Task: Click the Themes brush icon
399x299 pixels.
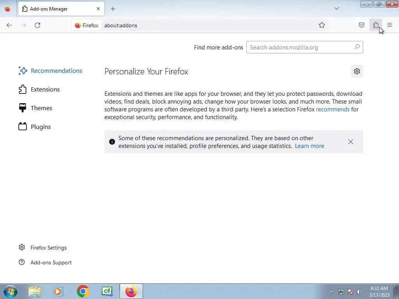Action: coord(22,108)
